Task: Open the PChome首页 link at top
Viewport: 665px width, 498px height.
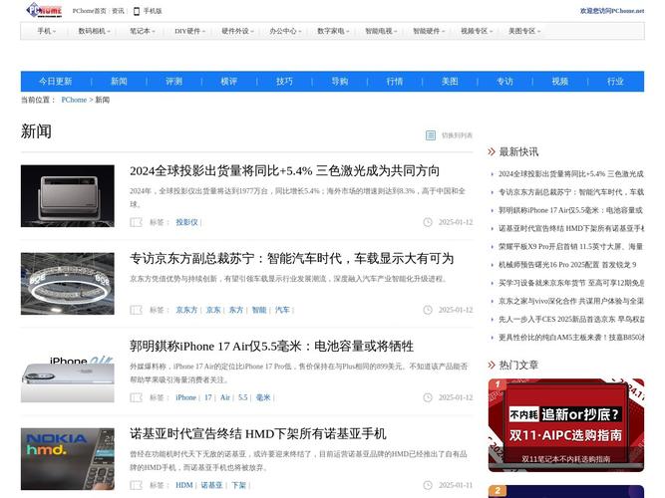Action: point(89,11)
